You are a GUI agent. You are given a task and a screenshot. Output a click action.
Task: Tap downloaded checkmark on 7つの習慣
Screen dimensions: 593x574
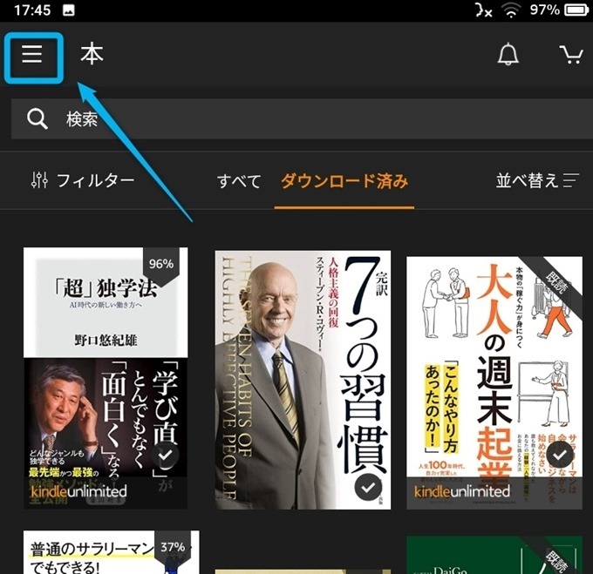point(368,487)
